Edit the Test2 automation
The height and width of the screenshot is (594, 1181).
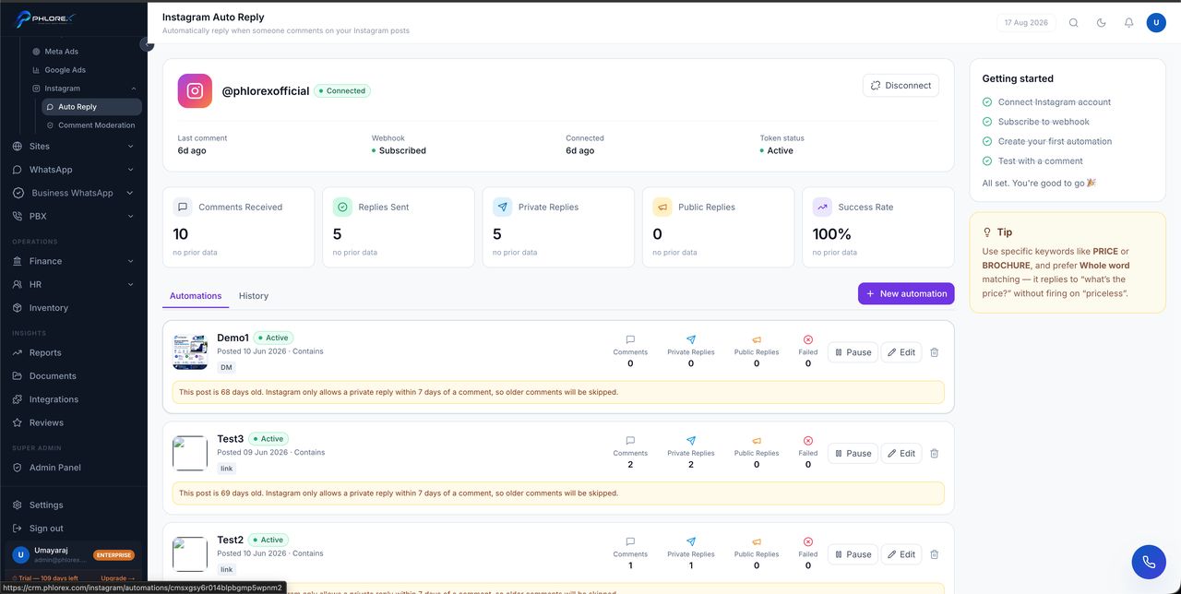pyautogui.click(x=901, y=554)
